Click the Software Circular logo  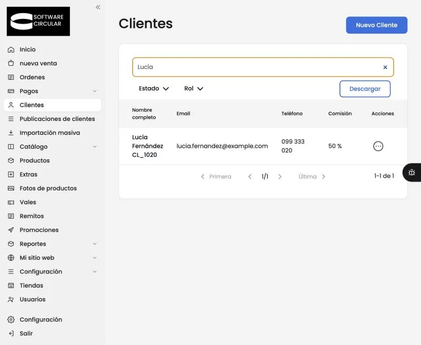[x=38, y=21]
